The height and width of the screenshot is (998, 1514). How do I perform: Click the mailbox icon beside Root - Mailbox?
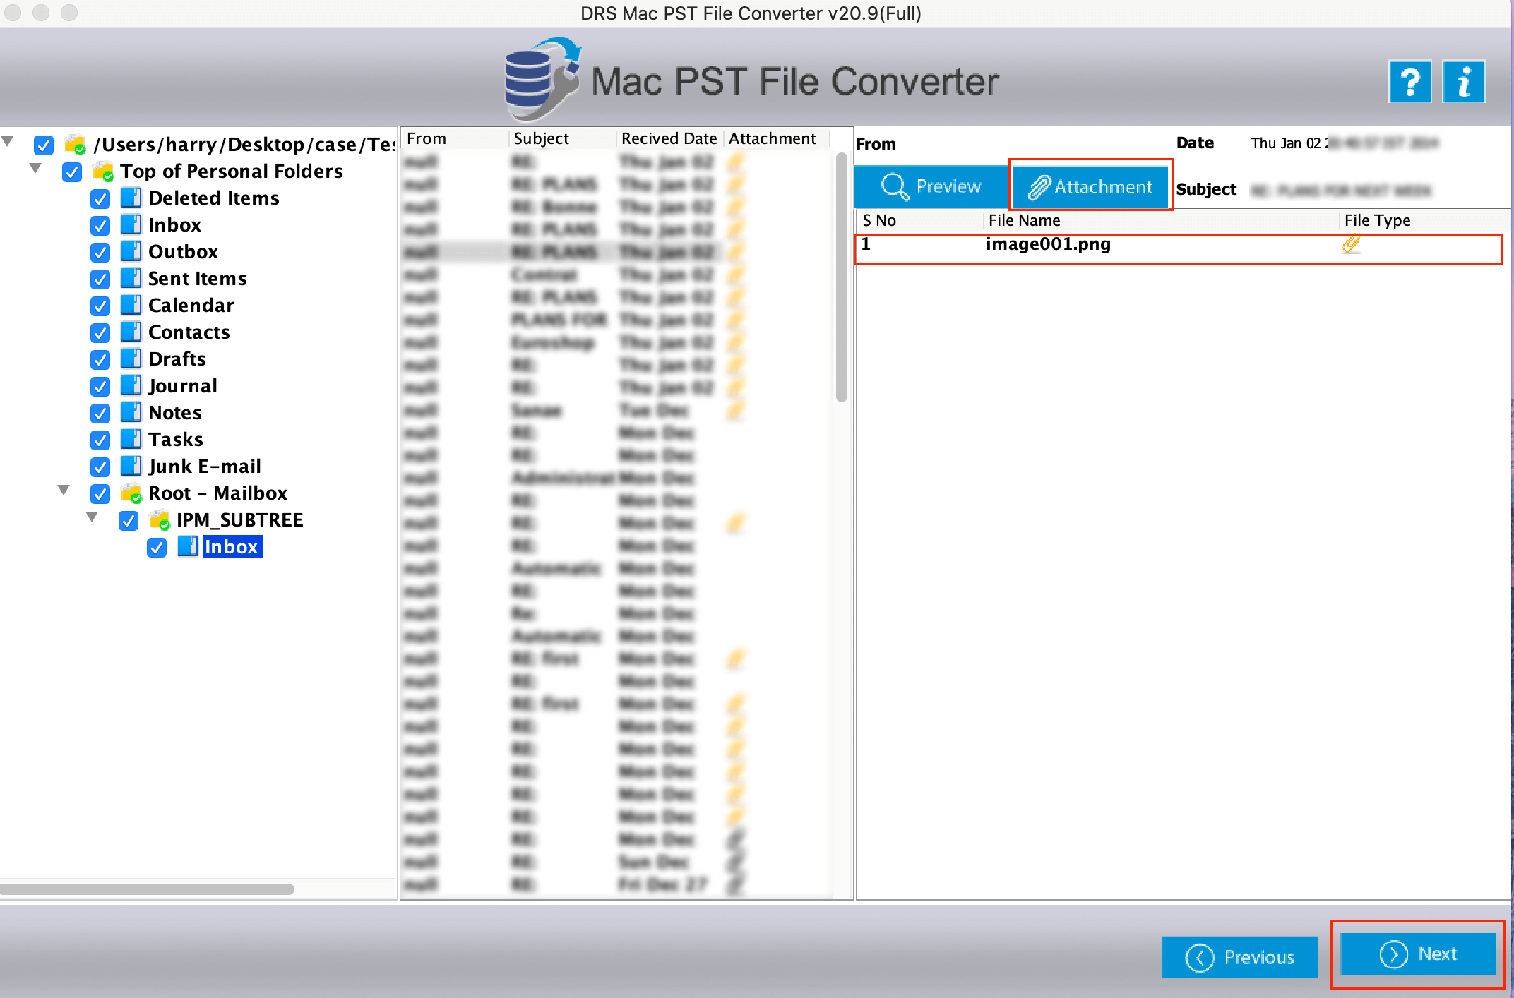pos(131,493)
